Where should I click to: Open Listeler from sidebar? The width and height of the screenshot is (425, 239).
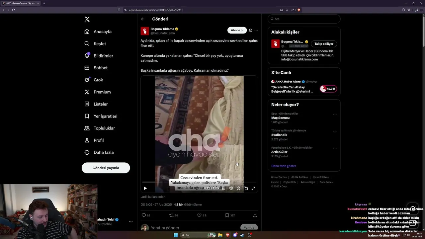(96, 104)
